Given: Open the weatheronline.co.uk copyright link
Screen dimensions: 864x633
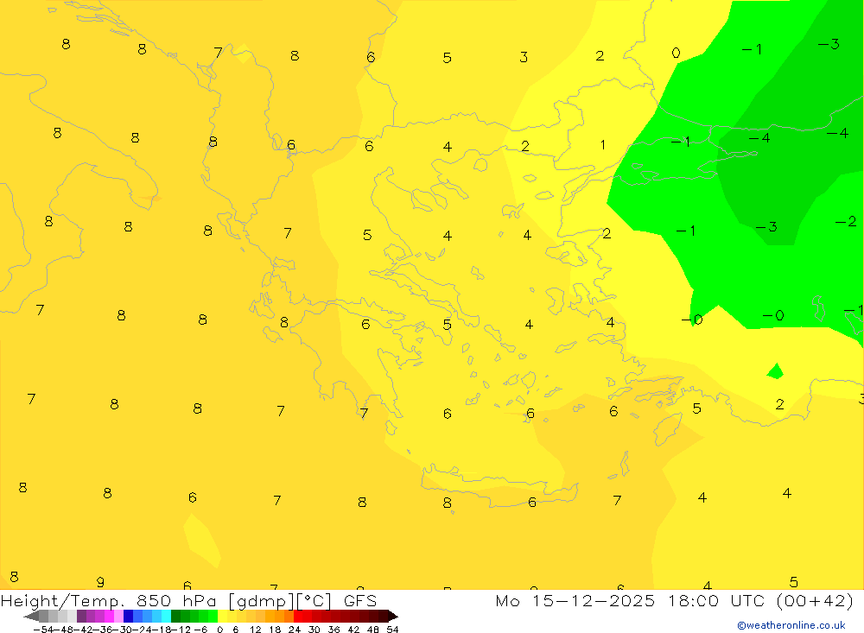Looking at the screenshot, I should (791, 625).
